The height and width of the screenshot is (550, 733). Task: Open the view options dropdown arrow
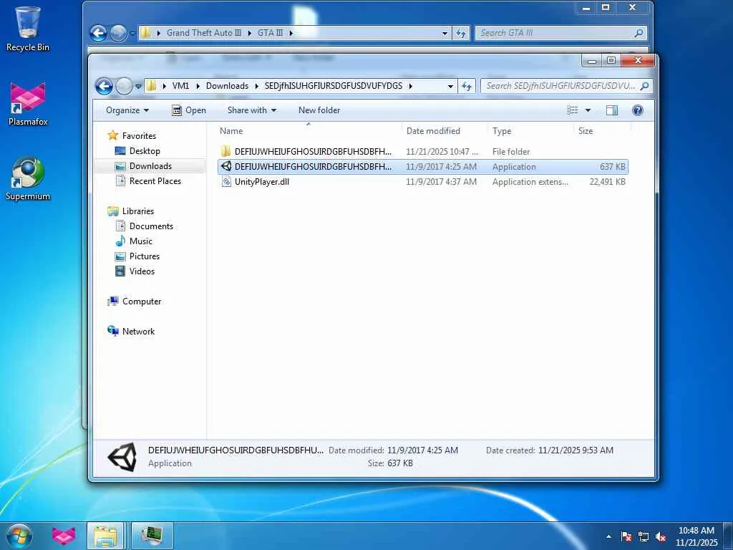tap(588, 110)
